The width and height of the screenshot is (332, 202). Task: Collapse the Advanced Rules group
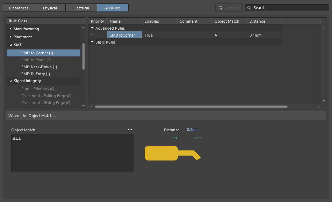coord(92,28)
